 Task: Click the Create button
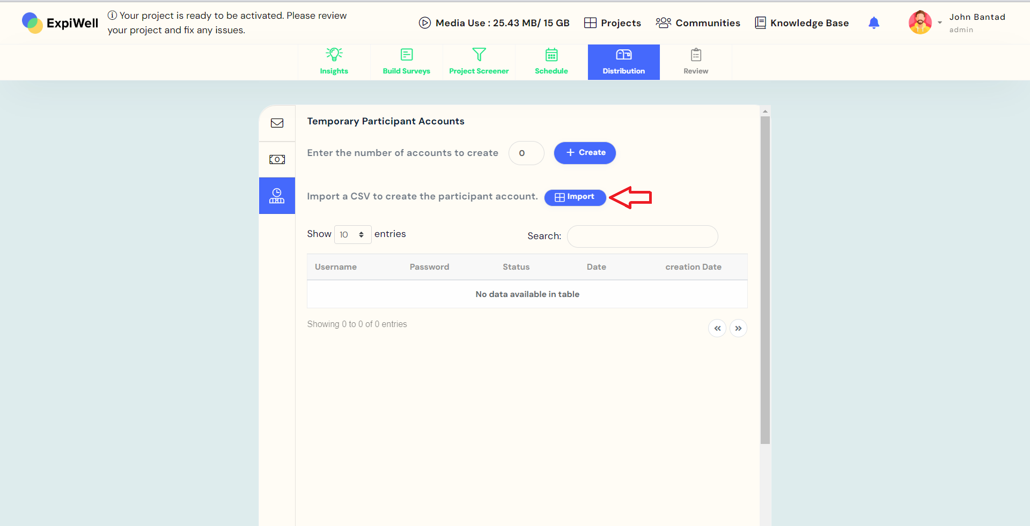[x=585, y=153]
